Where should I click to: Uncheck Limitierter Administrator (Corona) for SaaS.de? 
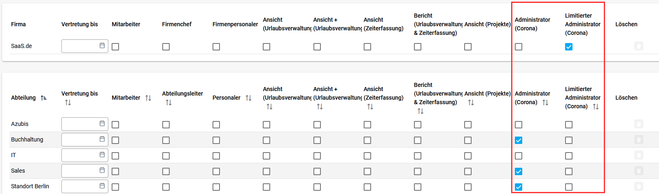tap(569, 47)
